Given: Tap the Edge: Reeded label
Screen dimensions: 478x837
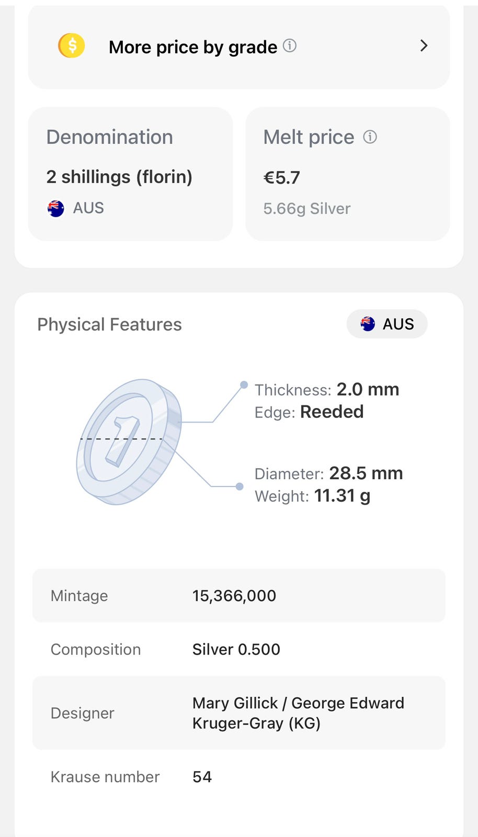Looking at the screenshot, I should (309, 412).
